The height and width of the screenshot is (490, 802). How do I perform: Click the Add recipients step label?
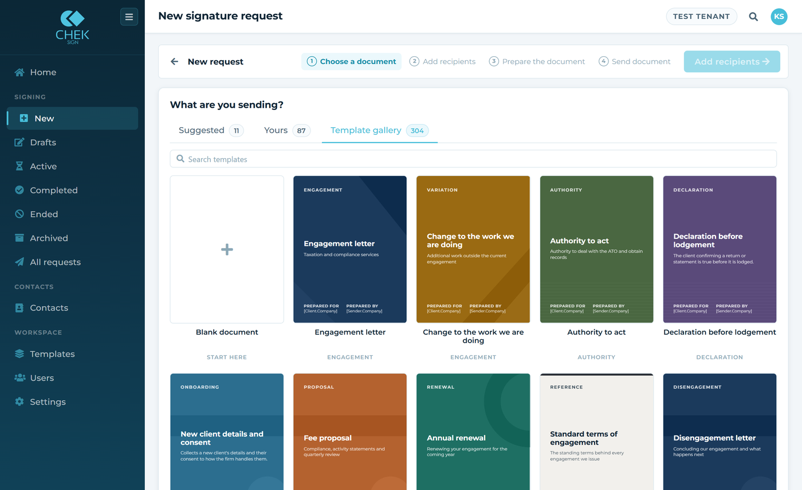[x=449, y=61]
